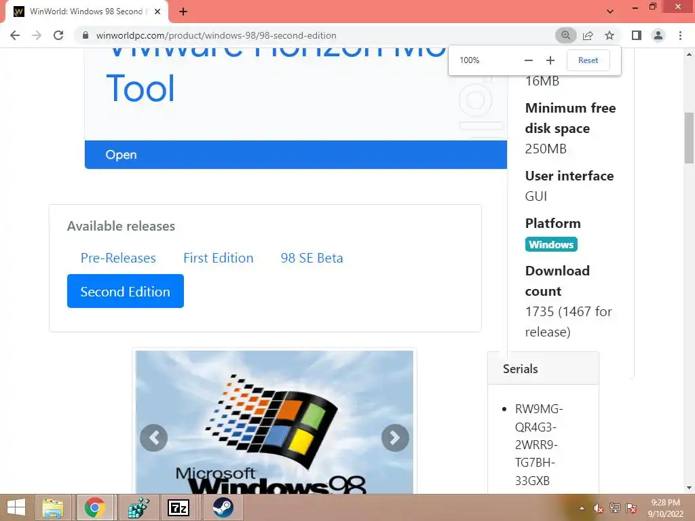Click the forward navigation arrow
The height and width of the screenshot is (521, 695).
coord(37,35)
